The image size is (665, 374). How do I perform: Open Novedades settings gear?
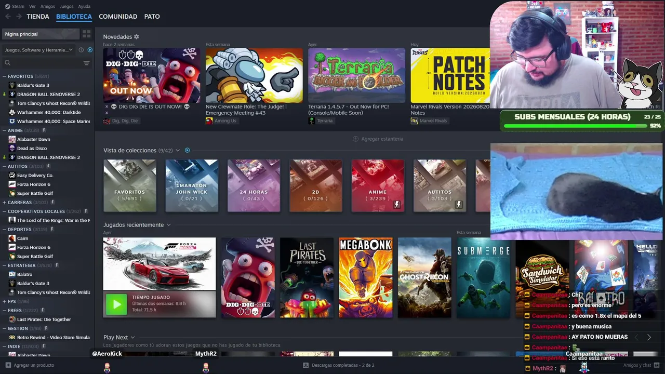coord(137,37)
